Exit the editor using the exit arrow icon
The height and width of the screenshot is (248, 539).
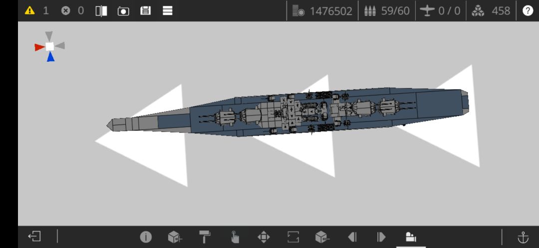[x=34, y=237]
